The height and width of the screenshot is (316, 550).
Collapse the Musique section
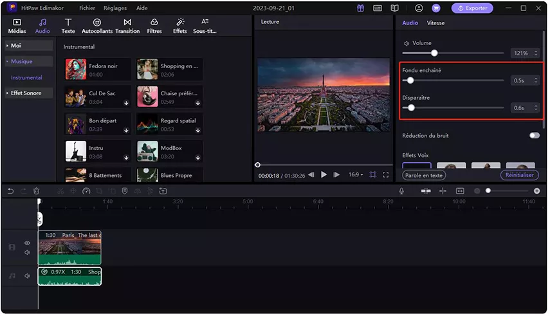29,61
